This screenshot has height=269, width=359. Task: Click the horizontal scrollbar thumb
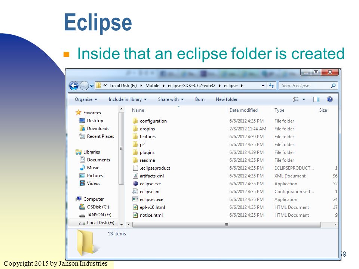227,225
